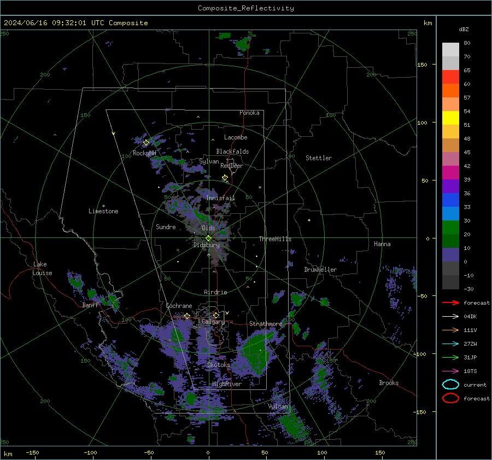Viewport: 492px width, 460px height.
Task: Click the yellow marker below RedDeer
Action: pos(225,178)
